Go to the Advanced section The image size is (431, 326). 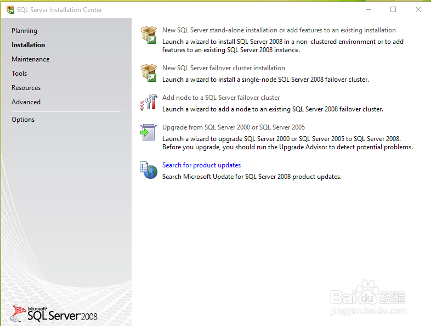(26, 102)
